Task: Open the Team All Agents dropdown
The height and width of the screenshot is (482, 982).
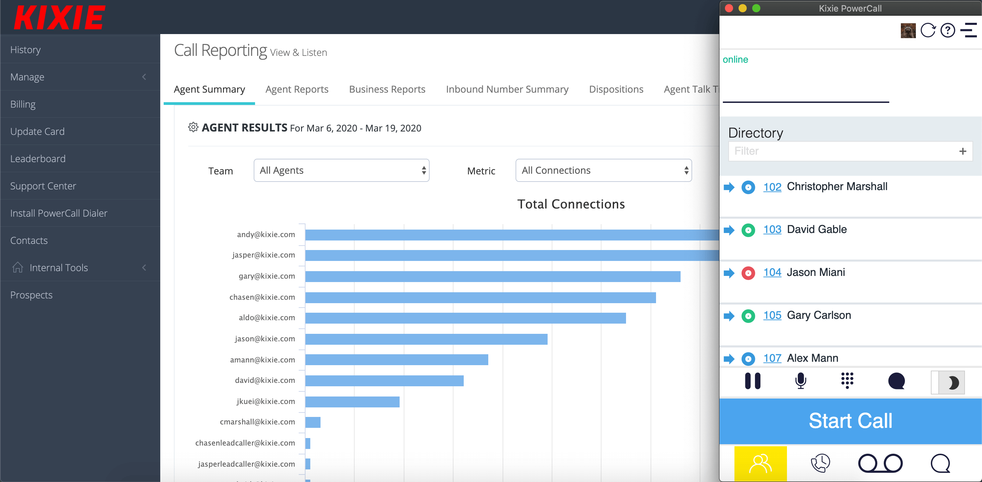Action: pyautogui.click(x=342, y=170)
